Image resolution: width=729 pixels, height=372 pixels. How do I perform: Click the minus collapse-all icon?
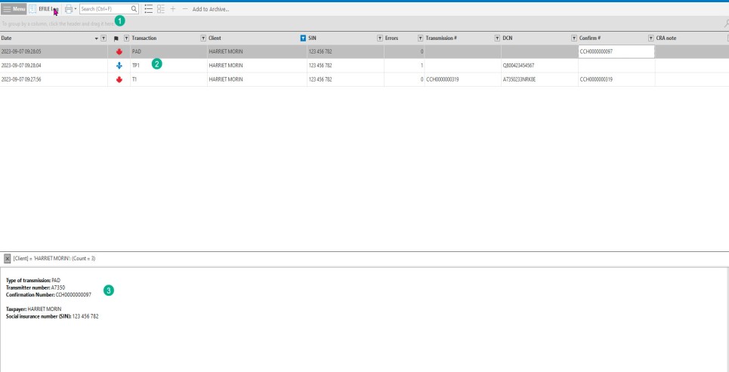coord(185,9)
